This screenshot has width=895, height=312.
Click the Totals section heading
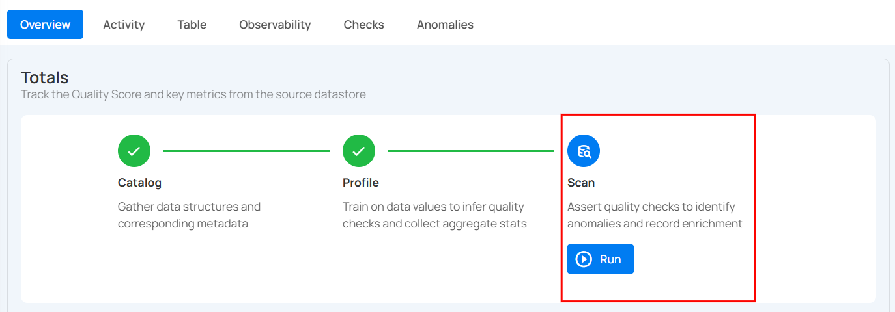44,77
